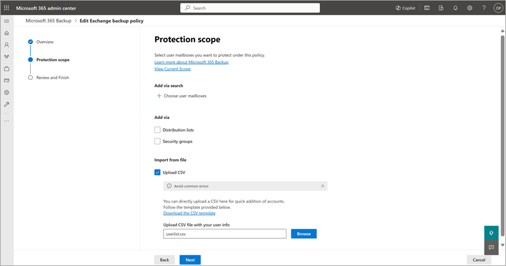
Task: Check the Security groups checkbox
Action: click(157, 141)
